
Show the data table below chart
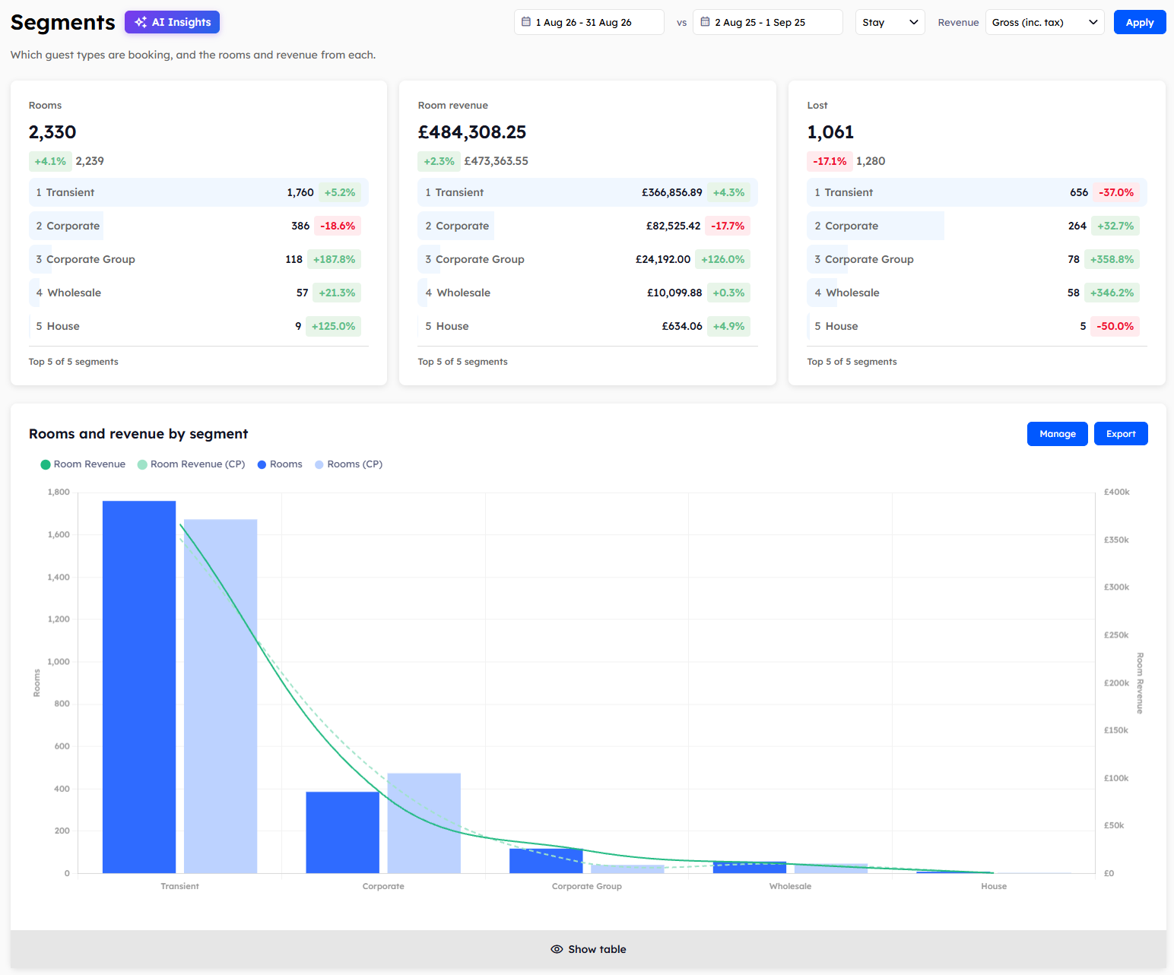[589, 949]
